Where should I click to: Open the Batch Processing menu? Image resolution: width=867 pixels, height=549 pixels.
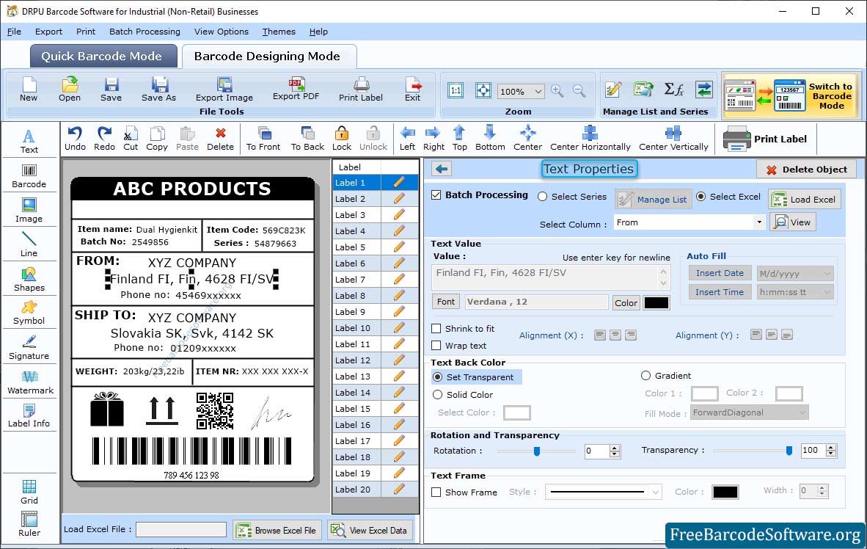(x=145, y=32)
